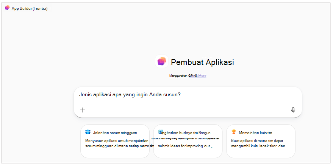333x165 pixels.
Task: Click the plus icon to add attachment
Action: (x=83, y=110)
